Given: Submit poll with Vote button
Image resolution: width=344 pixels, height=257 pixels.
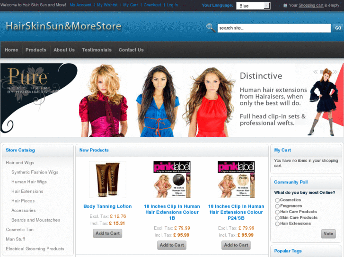Looking at the screenshot, I should (328, 233).
